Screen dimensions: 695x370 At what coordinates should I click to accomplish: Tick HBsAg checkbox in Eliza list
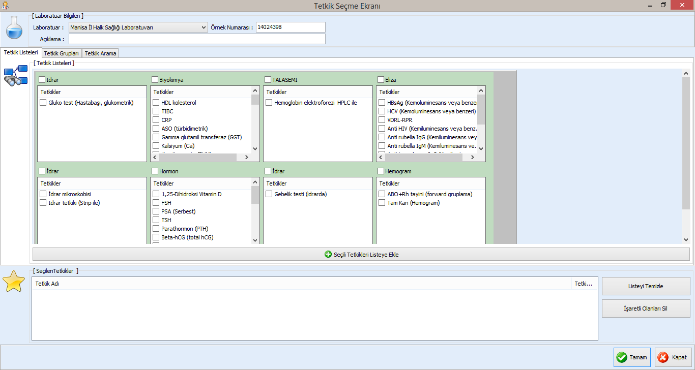(382, 103)
